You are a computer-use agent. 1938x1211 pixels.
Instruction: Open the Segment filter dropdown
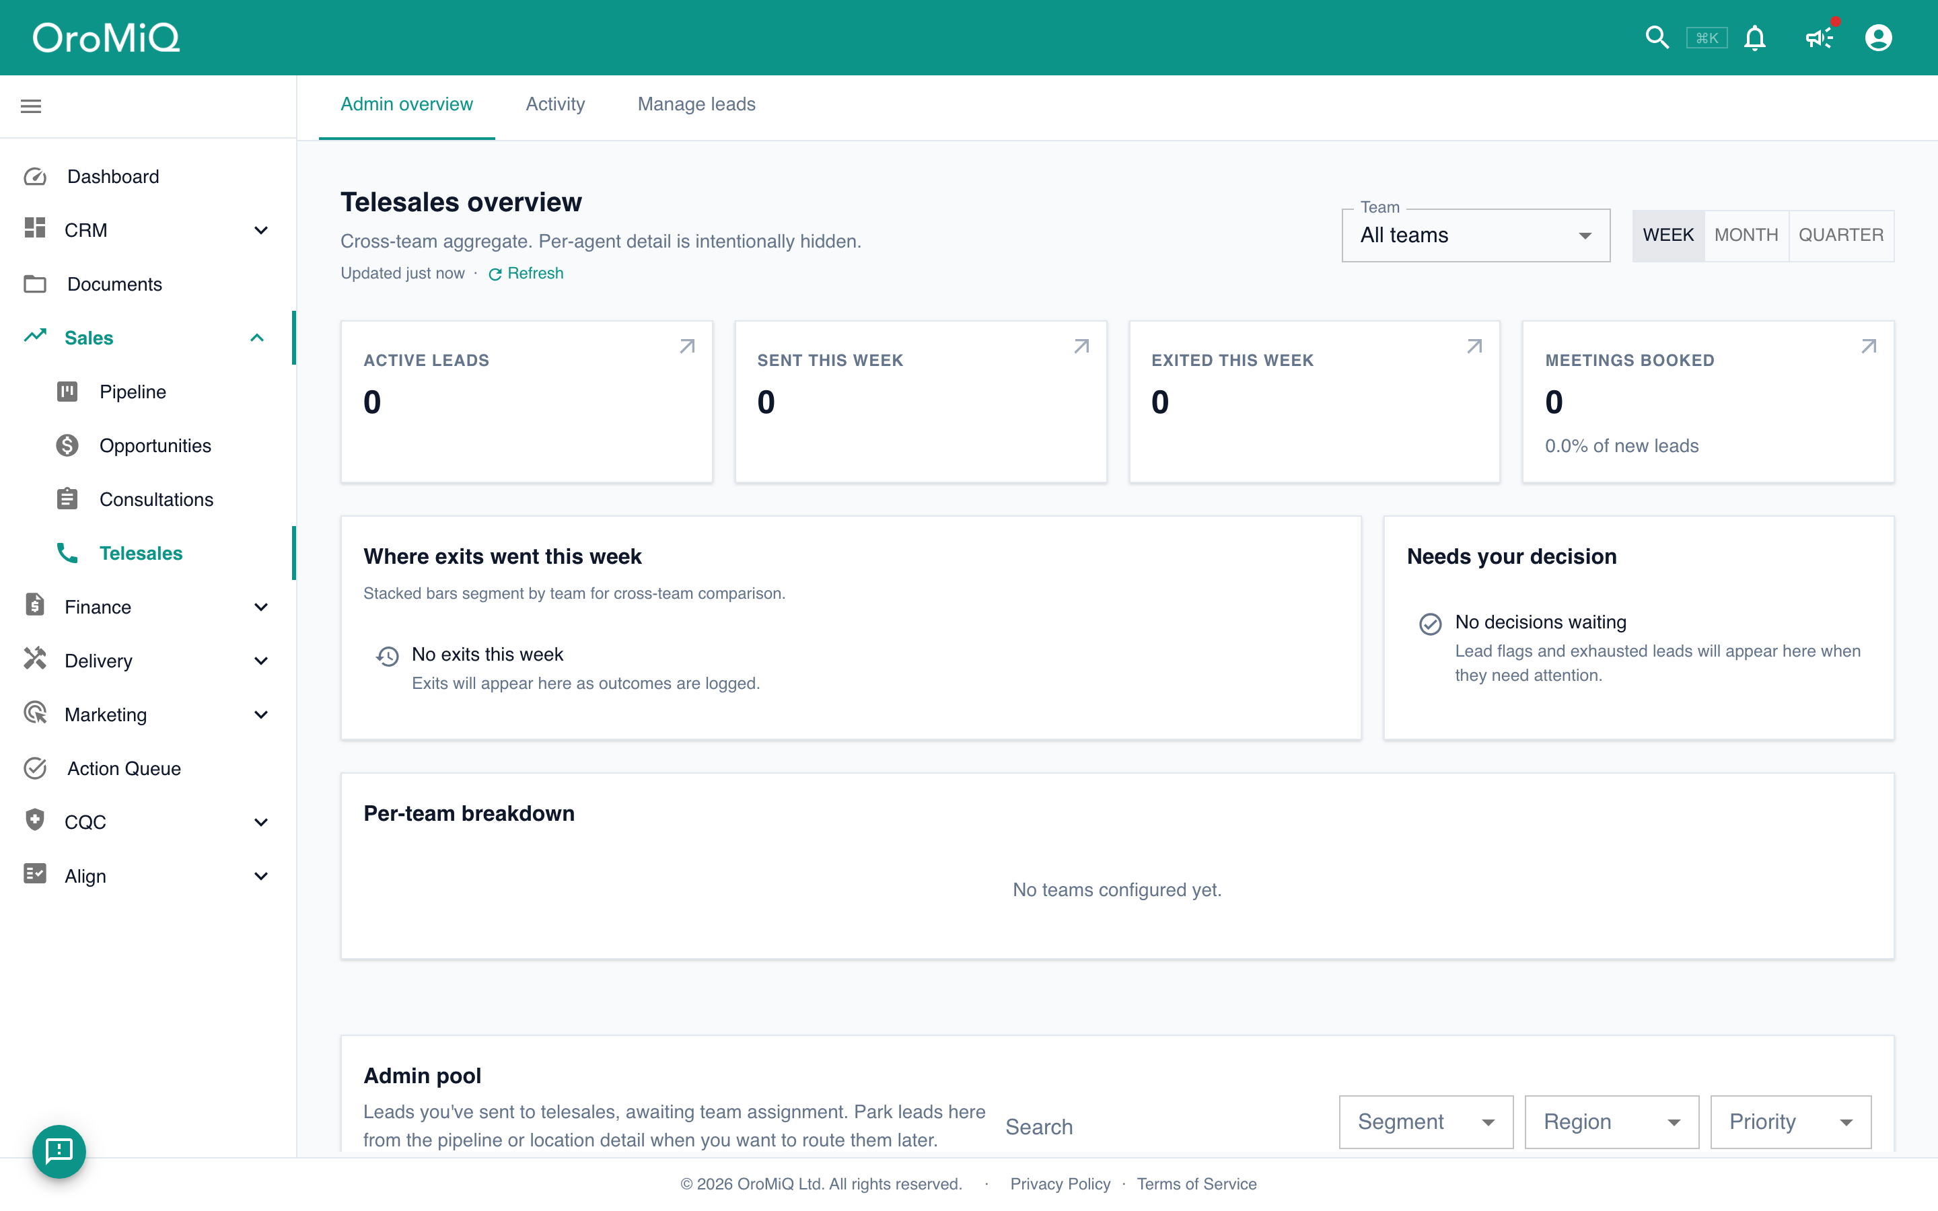1425,1122
